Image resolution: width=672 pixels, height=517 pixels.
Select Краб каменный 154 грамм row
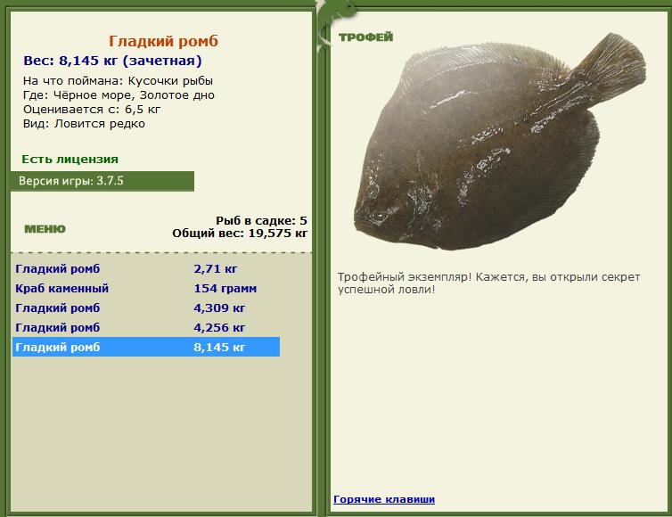pos(145,289)
